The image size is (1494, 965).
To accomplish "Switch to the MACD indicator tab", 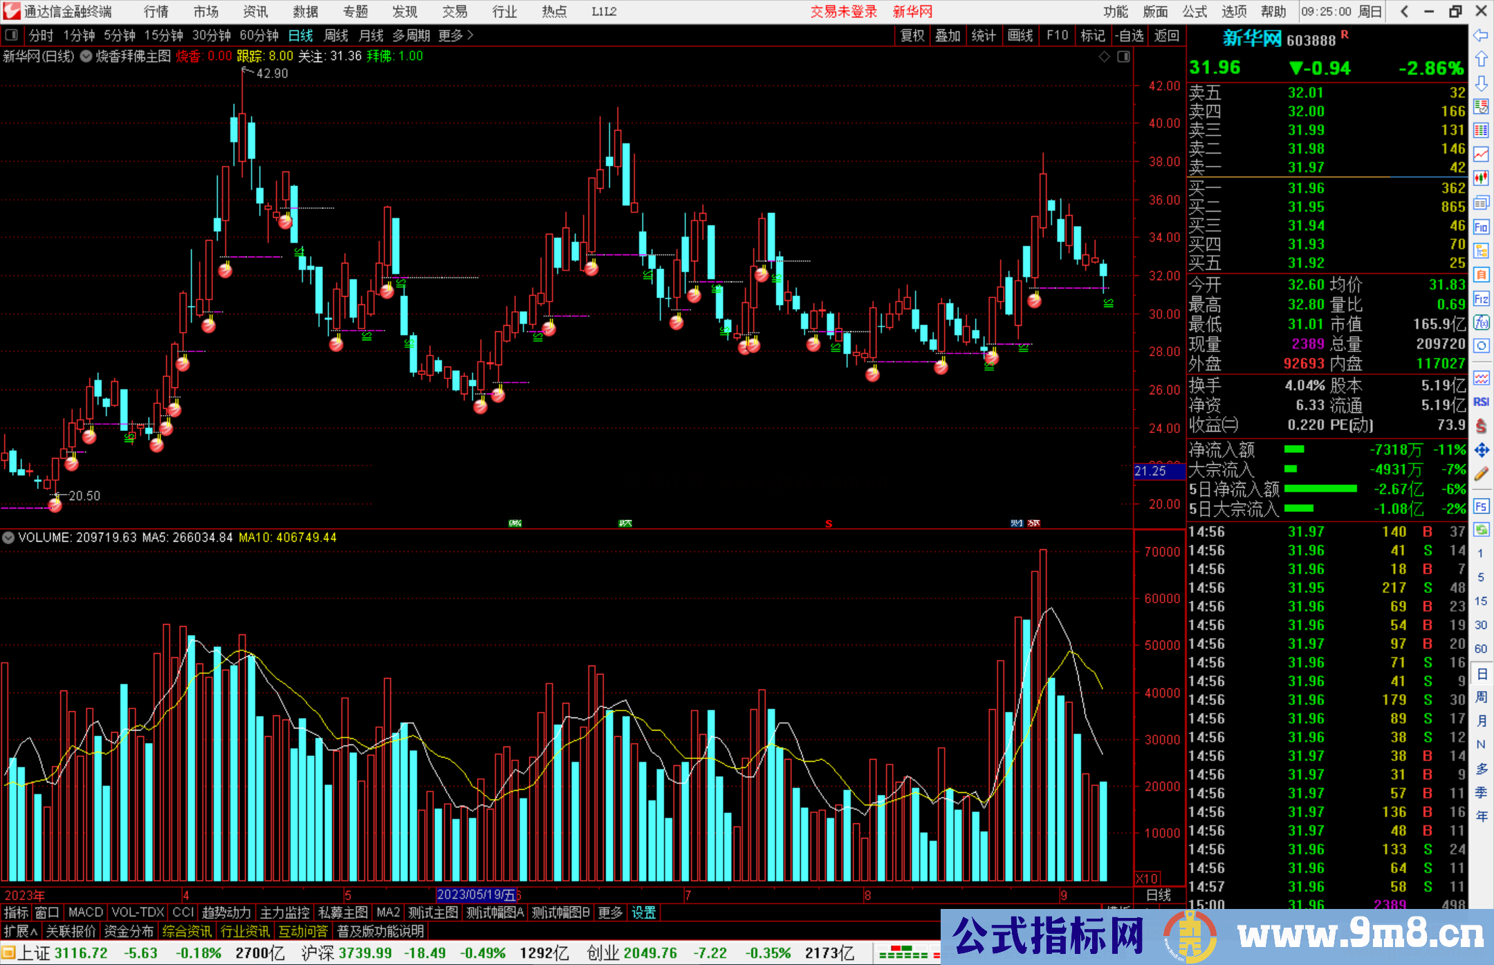I will pyautogui.click(x=85, y=912).
